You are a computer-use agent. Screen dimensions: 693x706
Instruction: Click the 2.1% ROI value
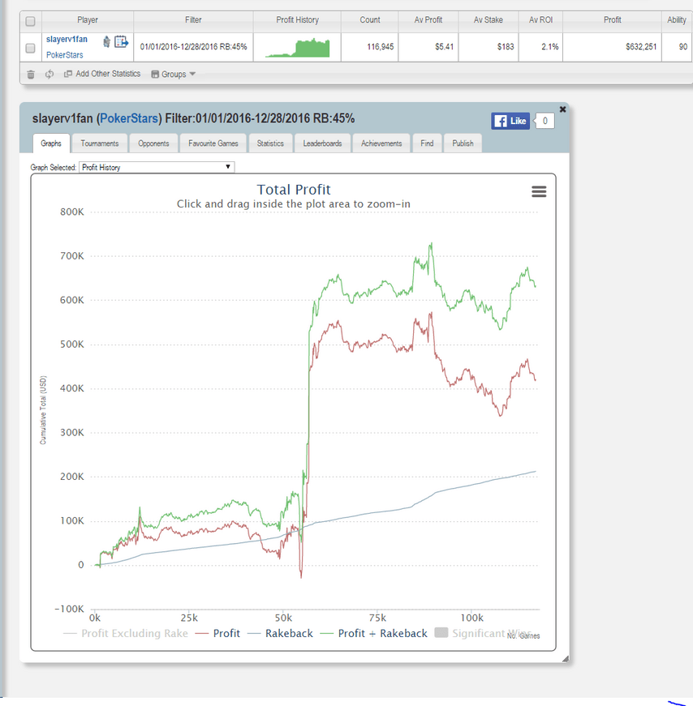tap(549, 47)
